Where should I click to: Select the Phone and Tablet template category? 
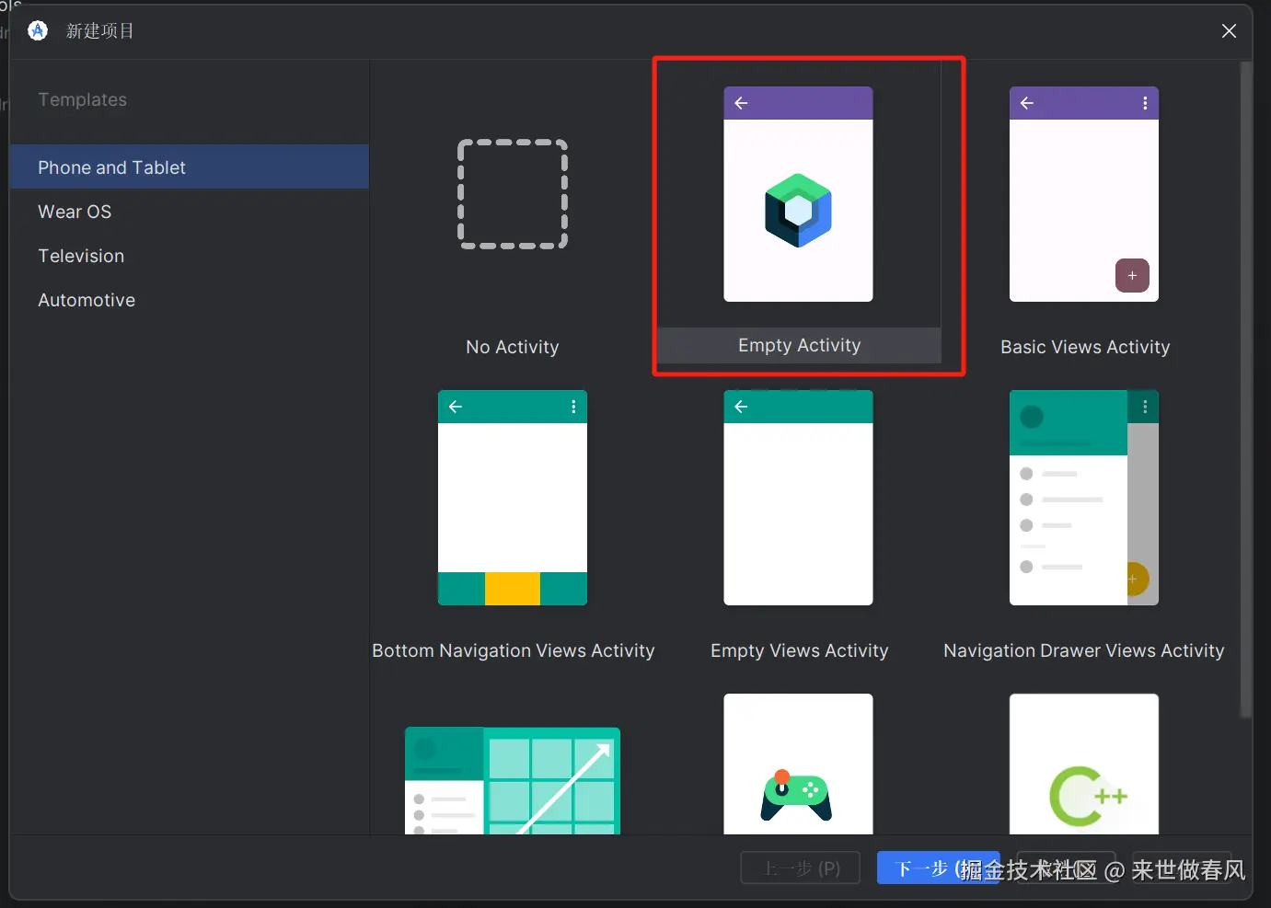pos(189,167)
